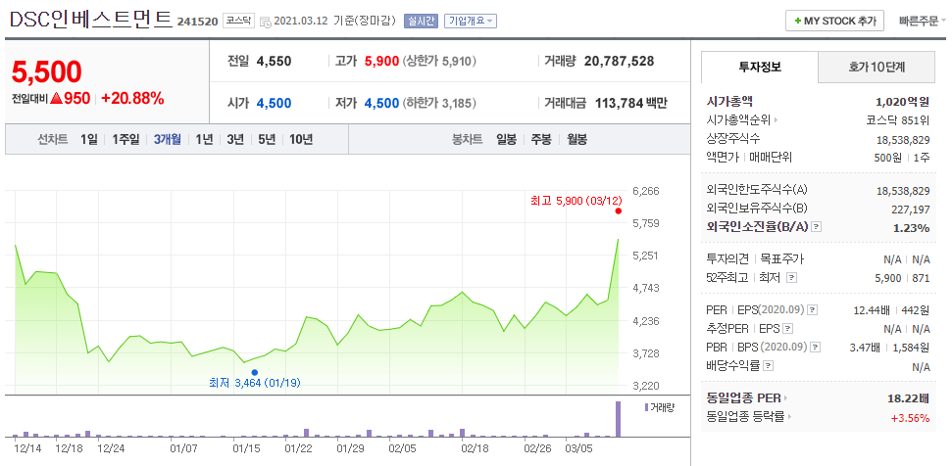Switch to the 투자정보 tab
Image resolution: width=952 pixels, height=466 pixels.
760,68
